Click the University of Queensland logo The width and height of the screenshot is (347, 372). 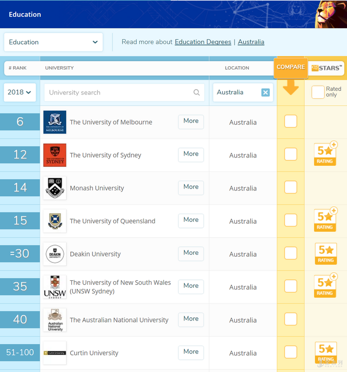point(55,221)
